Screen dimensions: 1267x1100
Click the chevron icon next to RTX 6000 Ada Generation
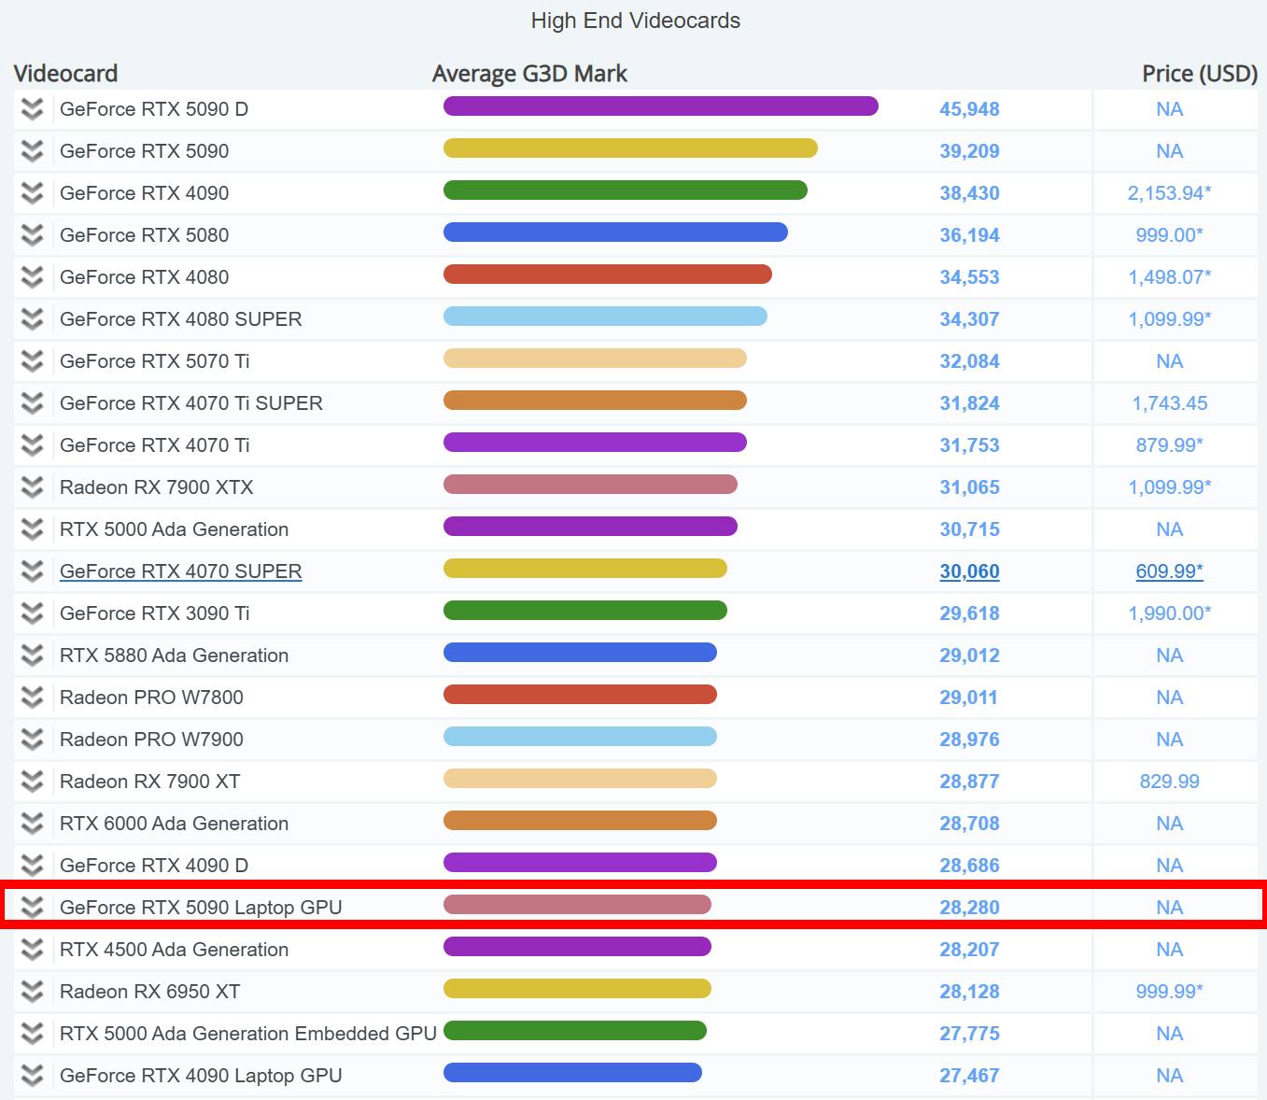(x=33, y=824)
